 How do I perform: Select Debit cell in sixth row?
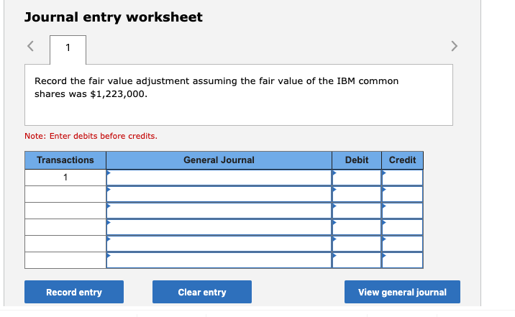coord(357,260)
